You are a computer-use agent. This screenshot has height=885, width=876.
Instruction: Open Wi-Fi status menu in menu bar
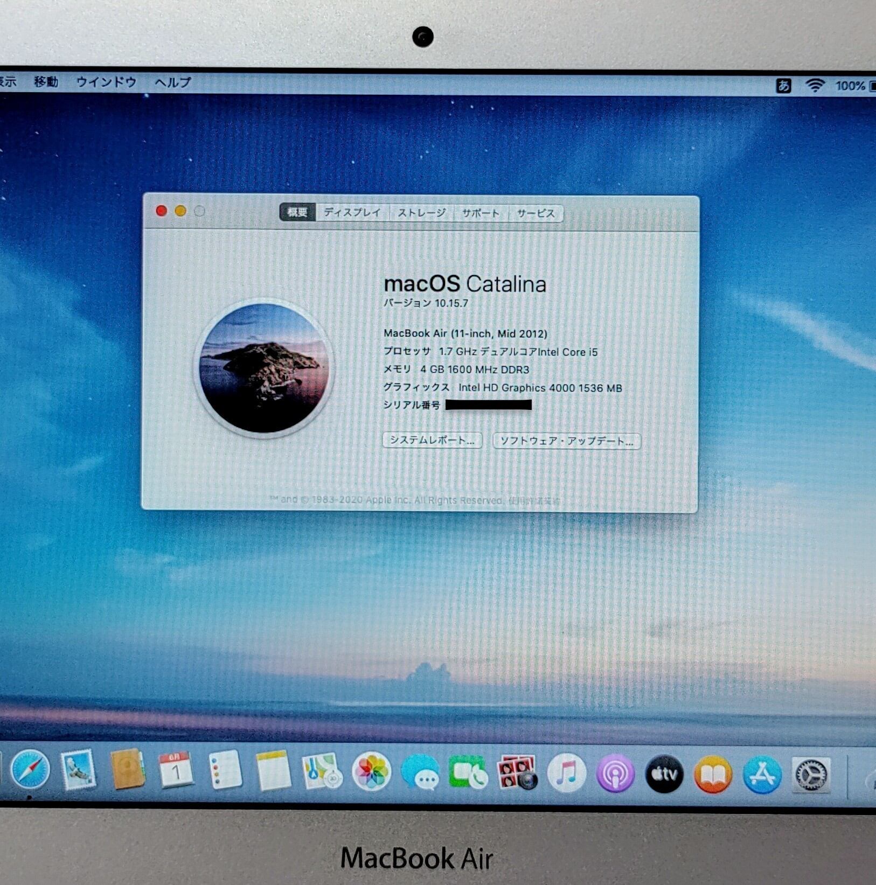point(815,85)
